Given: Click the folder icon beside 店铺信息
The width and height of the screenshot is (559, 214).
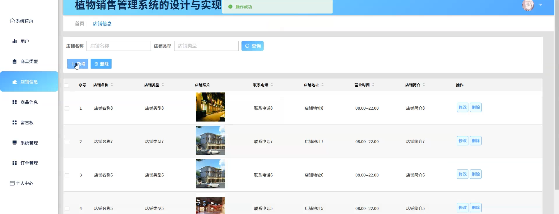Looking at the screenshot, I should click(x=15, y=82).
